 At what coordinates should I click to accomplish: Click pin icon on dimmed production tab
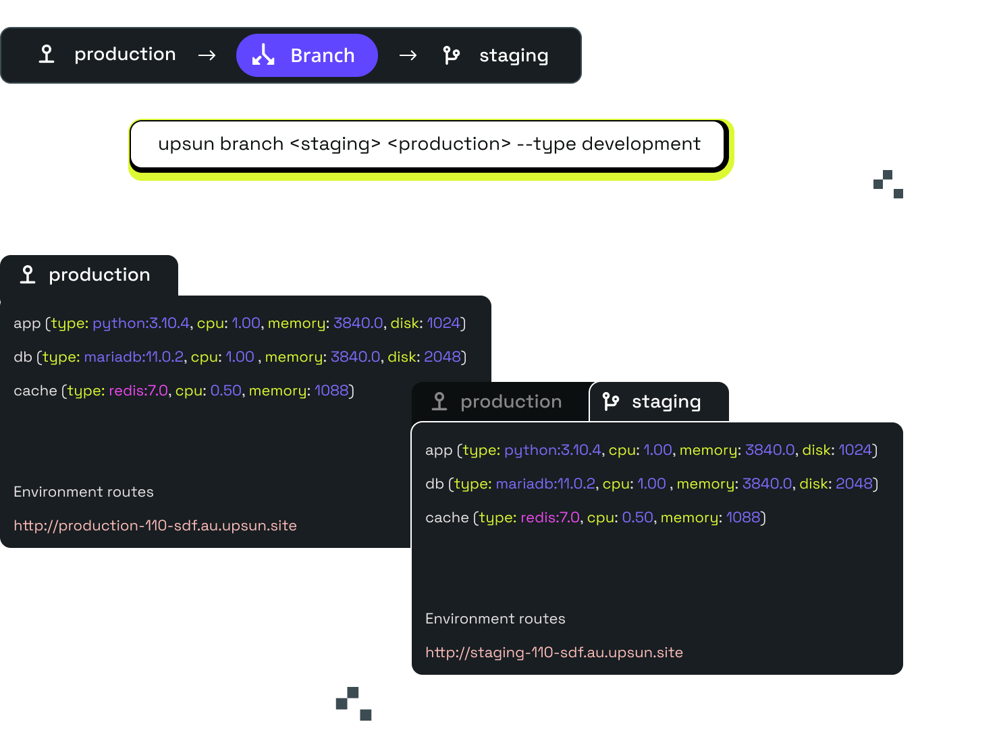click(439, 401)
